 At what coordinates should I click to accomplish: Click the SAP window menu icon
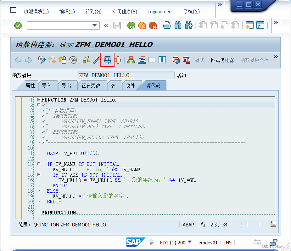point(14,10)
